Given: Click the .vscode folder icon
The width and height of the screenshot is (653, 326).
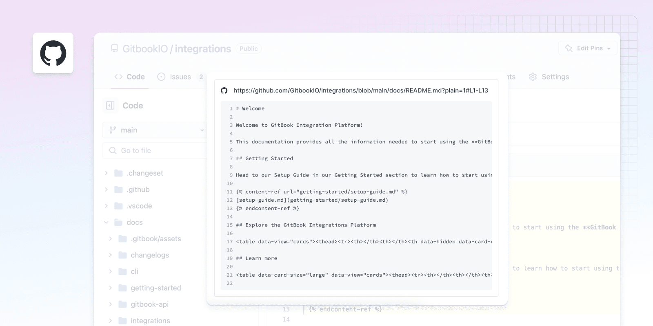Looking at the screenshot, I should coord(118,206).
